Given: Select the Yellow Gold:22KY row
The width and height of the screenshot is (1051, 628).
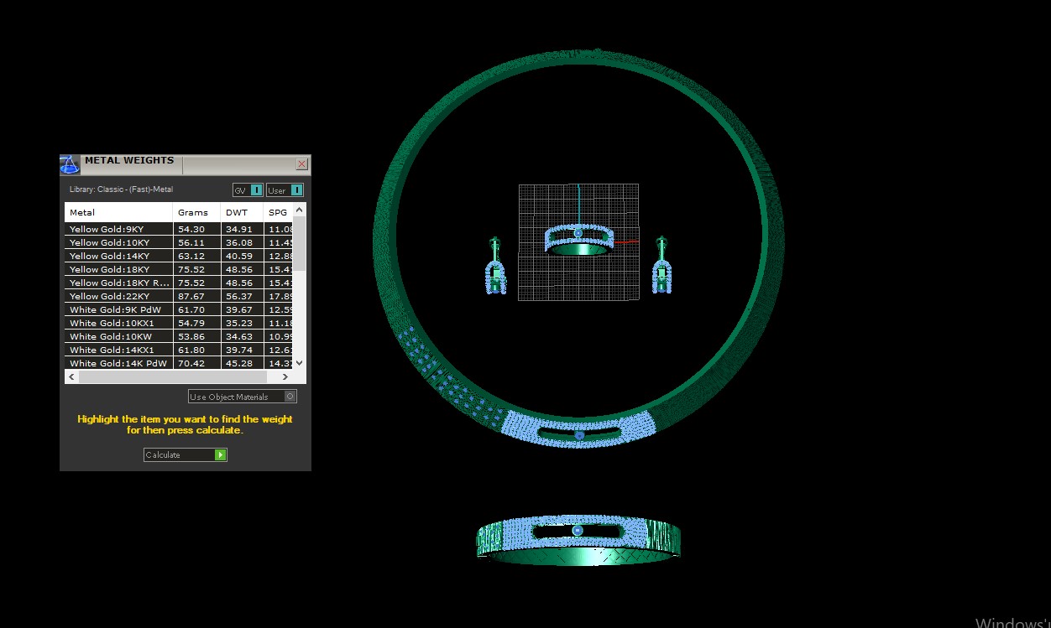Looking at the screenshot, I should point(180,296).
